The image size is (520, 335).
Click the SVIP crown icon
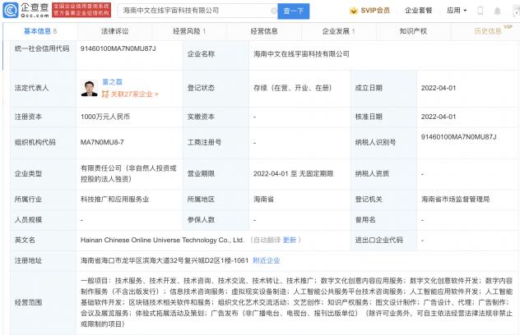click(354, 11)
